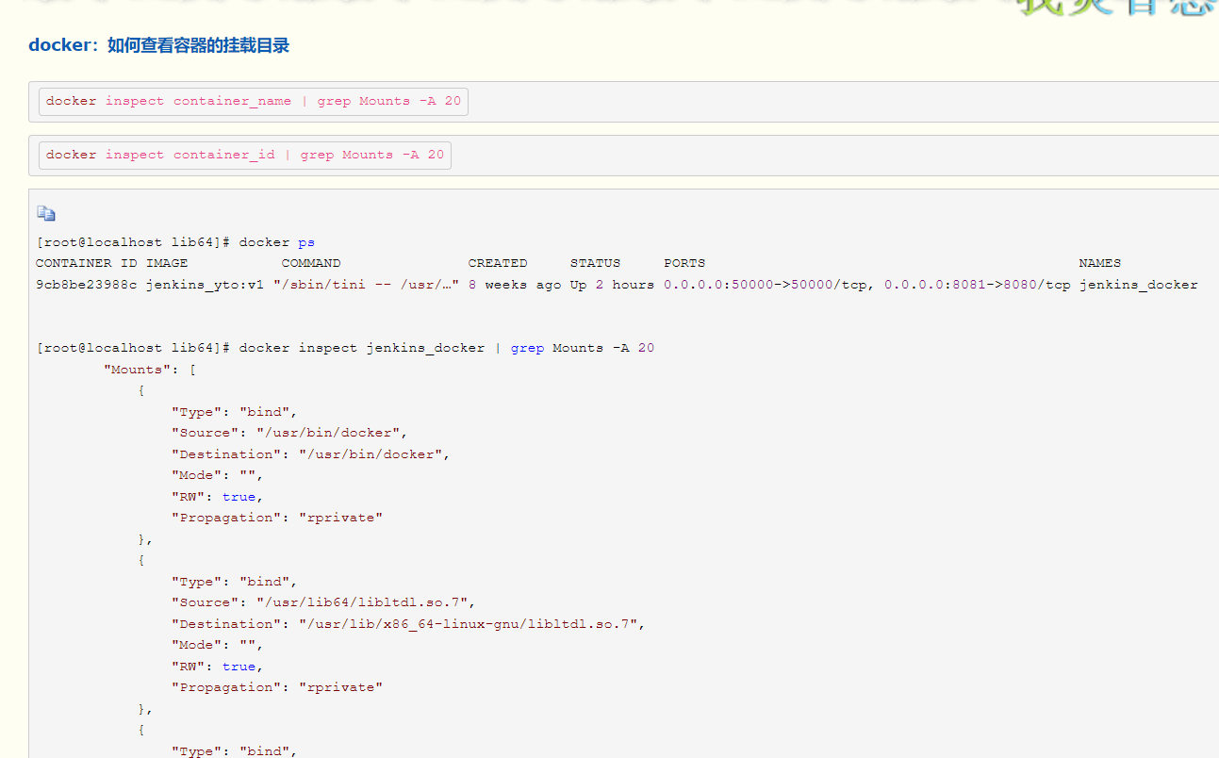Click the "8 weeks ago" created value
Screen dimensions: 1219x758
(x=515, y=285)
